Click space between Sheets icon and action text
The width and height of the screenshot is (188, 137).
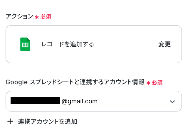(x=36, y=44)
